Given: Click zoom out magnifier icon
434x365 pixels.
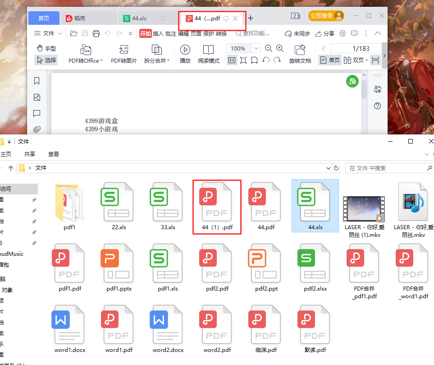Looking at the screenshot, I should coord(268,48).
